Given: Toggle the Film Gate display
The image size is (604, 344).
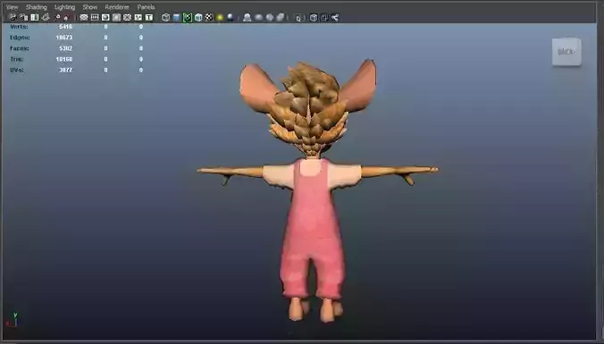Looking at the screenshot, I should coord(95,17).
